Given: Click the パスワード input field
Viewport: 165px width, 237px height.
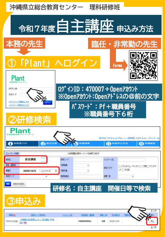Looking at the screenshot, I should pyautogui.click(x=36, y=94).
